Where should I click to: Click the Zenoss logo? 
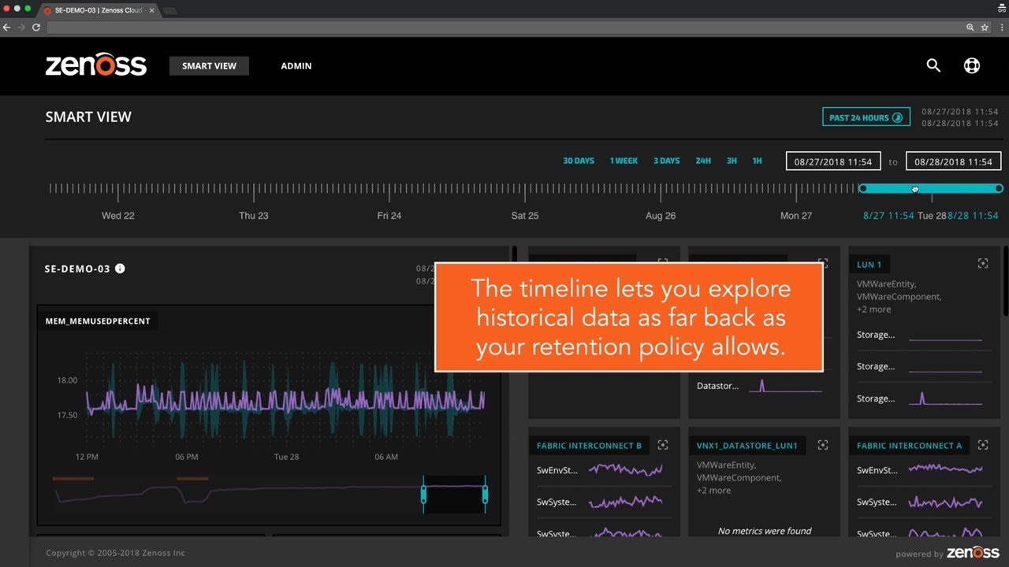96,65
